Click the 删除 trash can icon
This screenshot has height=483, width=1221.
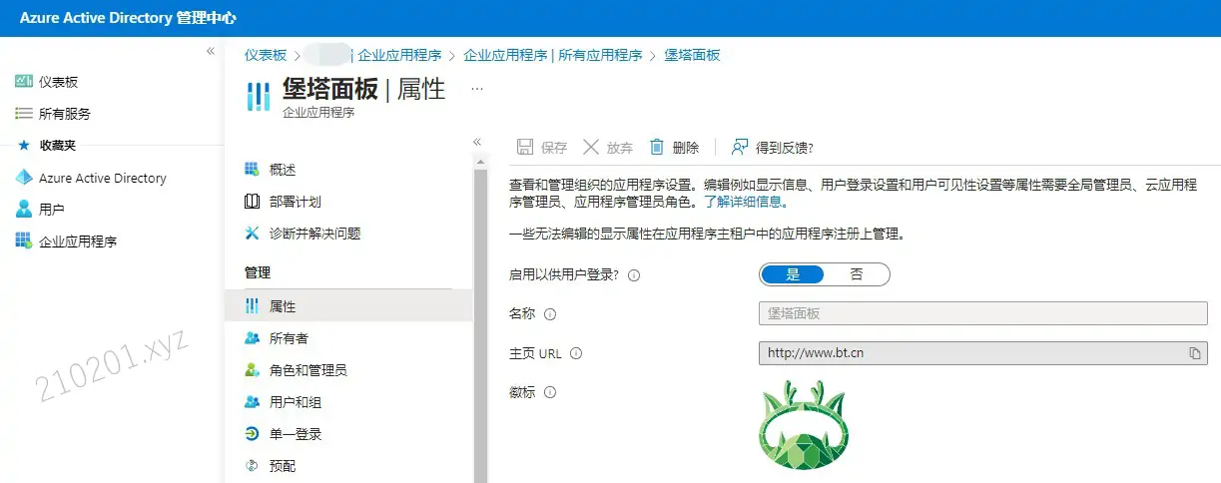pyautogui.click(x=657, y=147)
